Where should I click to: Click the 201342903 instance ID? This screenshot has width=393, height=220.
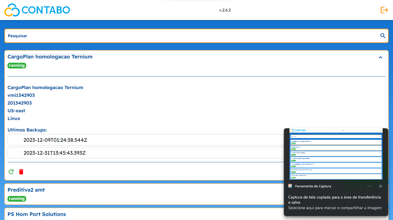coord(20,103)
